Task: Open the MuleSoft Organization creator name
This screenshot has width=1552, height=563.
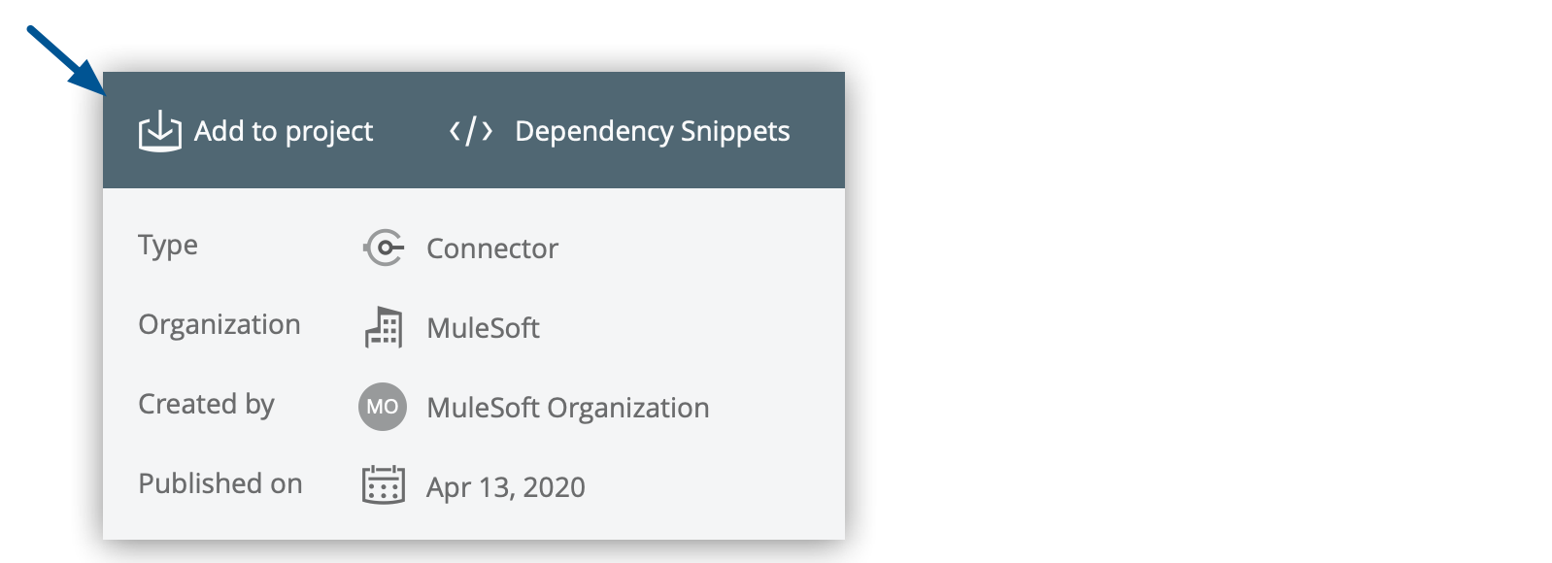Action: 567,408
